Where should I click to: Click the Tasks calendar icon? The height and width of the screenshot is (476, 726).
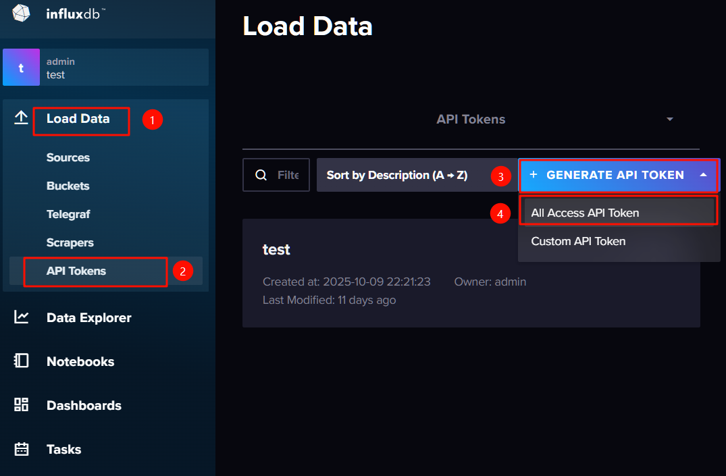pos(22,449)
